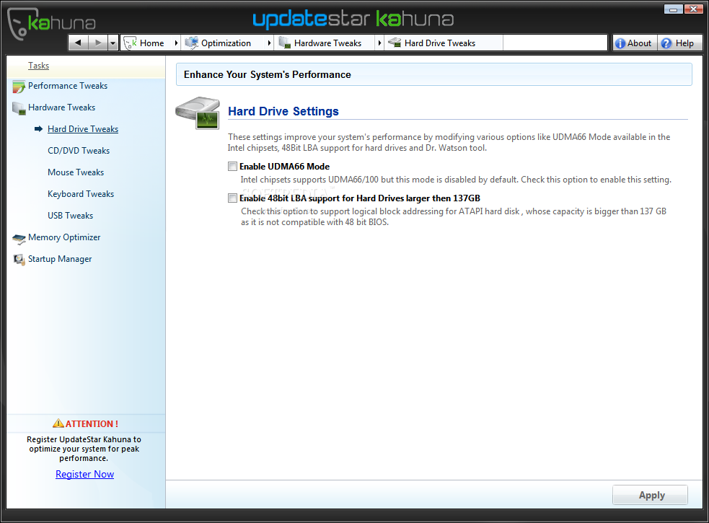The width and height of the screenshot is (709, 523).
Task: Click the back navigation arrow
Action: click(x=78, y=43)
